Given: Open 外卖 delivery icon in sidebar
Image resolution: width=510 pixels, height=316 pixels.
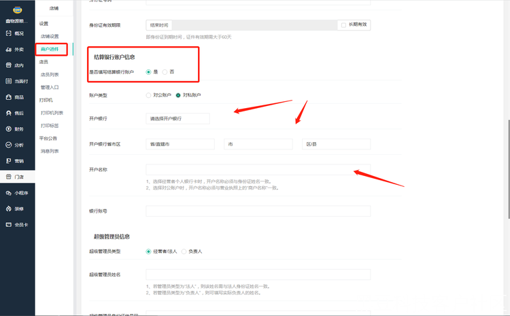Looking at the screenshot, I should click(9, 50).
